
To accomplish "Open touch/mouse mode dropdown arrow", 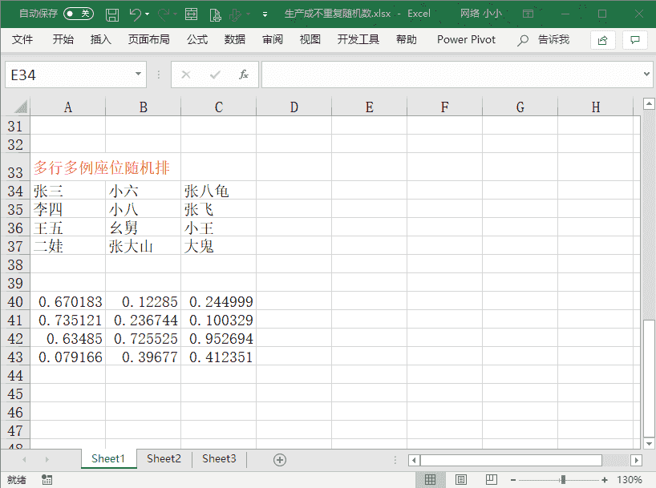I will click(249, 14).
